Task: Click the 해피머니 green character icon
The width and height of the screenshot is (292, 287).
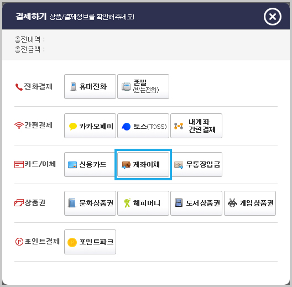Action: [127, 203]
